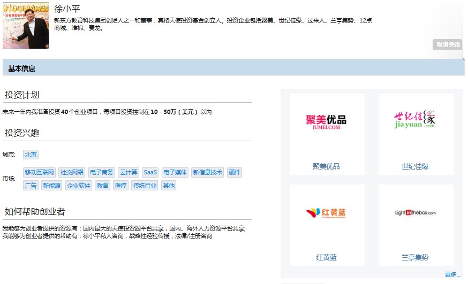Select the 新信息技术 market tag
The height and width of the screenshot is (284, 468).
[x=207, y=172]
